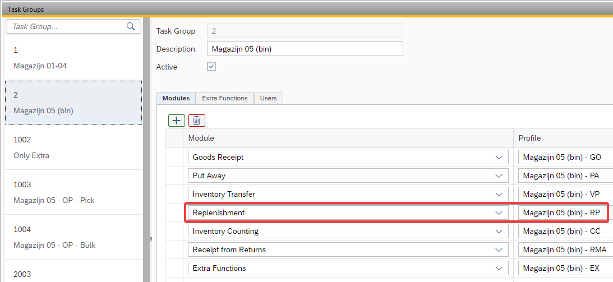Select task group 1004 Magazijn 05 - OP - Bulk
Image resolution: width=613 pixels, height=282 pixels.
point(73,237)
